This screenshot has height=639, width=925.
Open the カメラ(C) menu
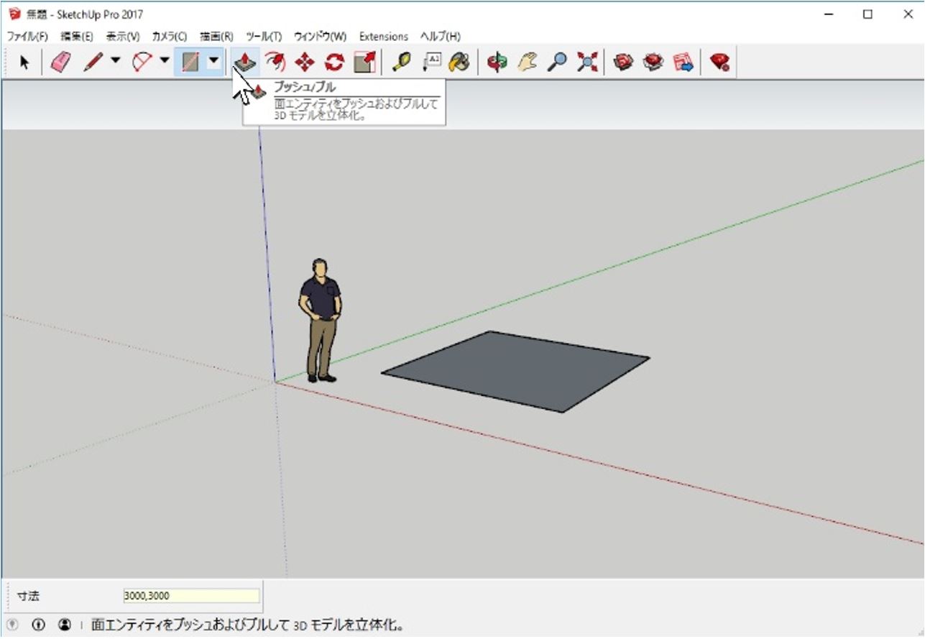169,36
